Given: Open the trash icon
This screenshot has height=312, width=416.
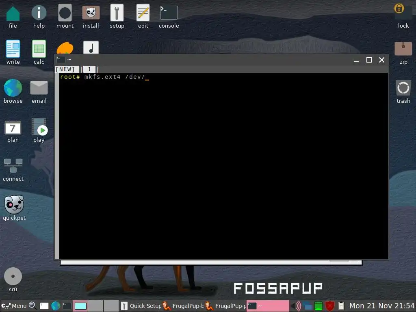Looking at the screenshot, I should 403,88.
